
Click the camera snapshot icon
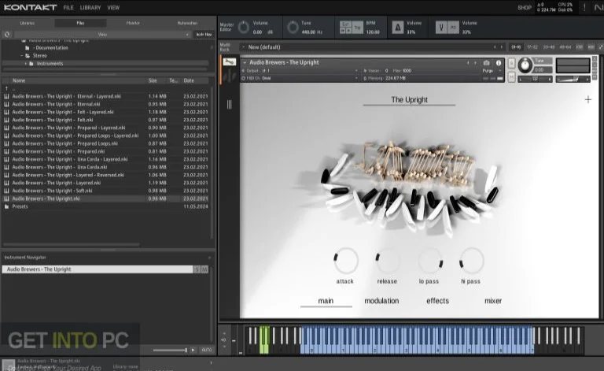pos(487,63)
